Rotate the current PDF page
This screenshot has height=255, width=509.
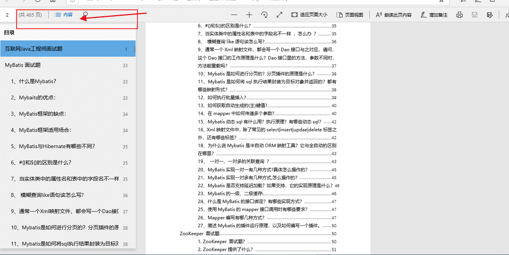(264, 15)
